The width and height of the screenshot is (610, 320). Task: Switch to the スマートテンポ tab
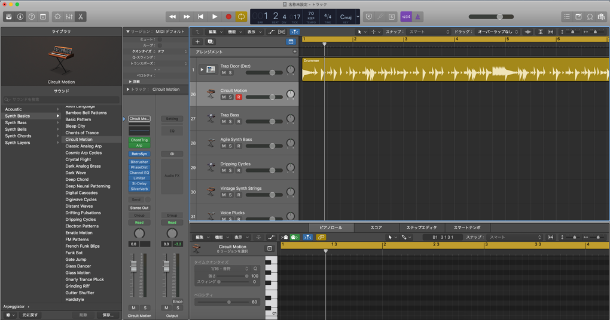pyautogui.click(x=467, y=227)
